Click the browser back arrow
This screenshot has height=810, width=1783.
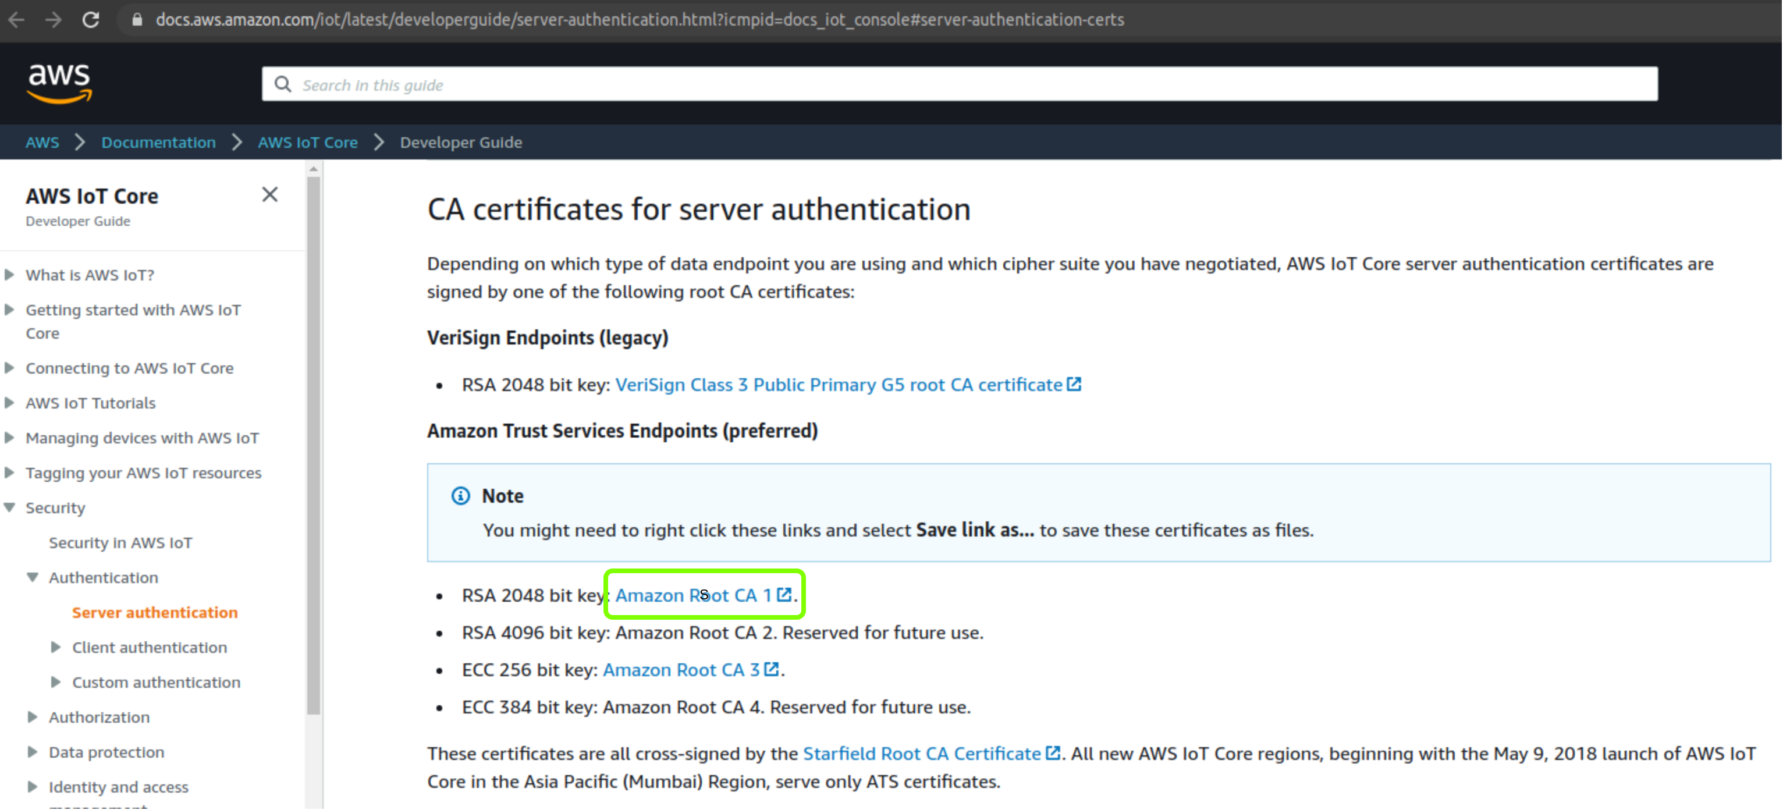(x=17, y=19)
